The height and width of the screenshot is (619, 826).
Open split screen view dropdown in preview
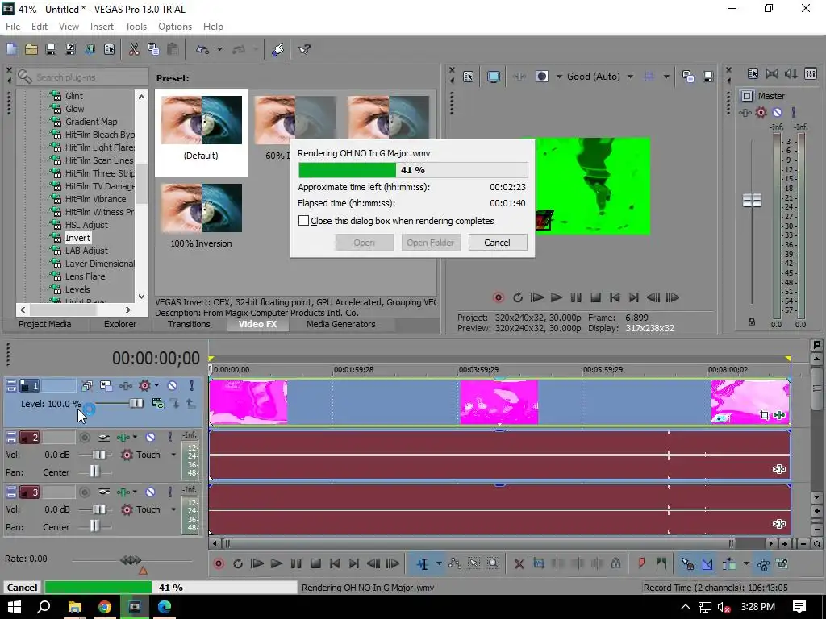(x=559, y=77)
